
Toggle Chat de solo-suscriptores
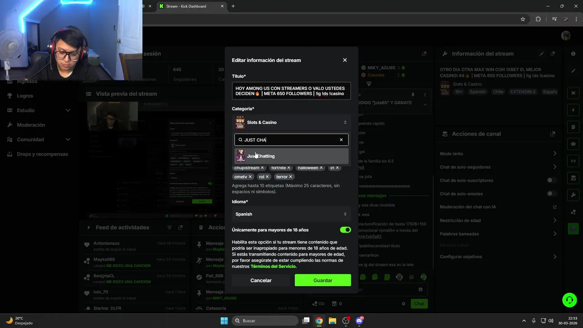pos(552,180)
